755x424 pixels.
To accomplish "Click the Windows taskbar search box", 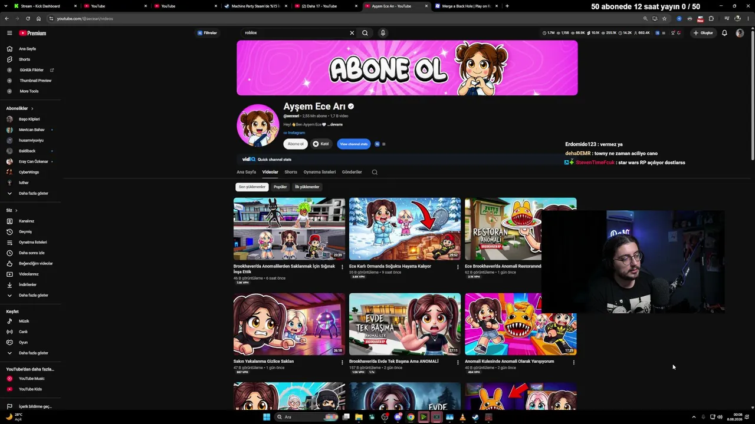I will [307, 417].
